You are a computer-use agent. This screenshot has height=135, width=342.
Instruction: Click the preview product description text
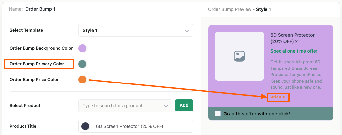coord(296,75)
